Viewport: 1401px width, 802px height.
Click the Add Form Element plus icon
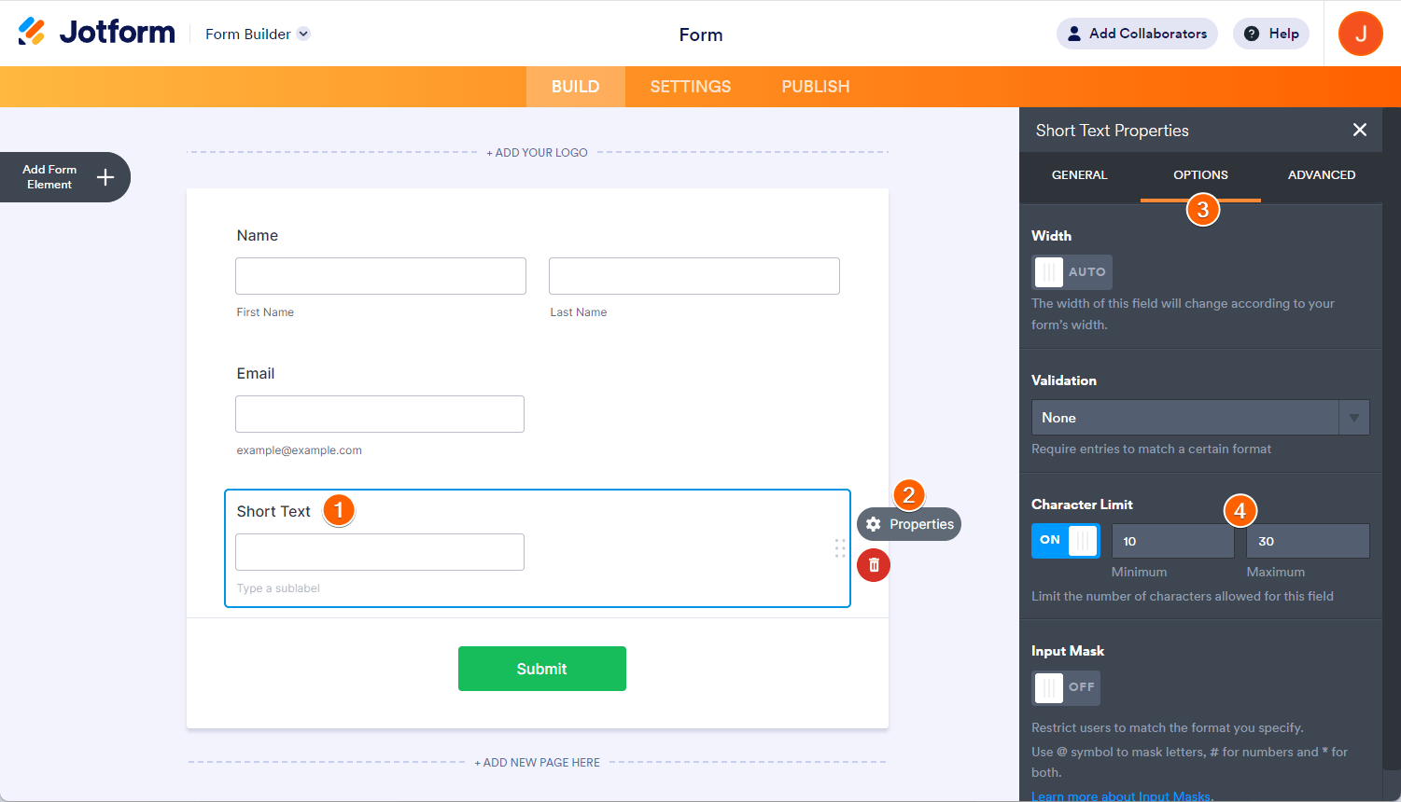[x=105, y=177]
